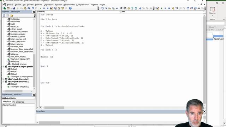Open Find with the binoculars icon

29,8
